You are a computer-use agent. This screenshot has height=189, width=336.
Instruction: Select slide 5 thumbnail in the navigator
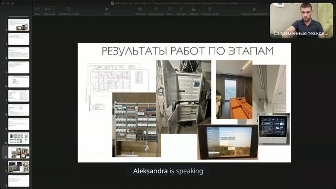click(19, 67)
